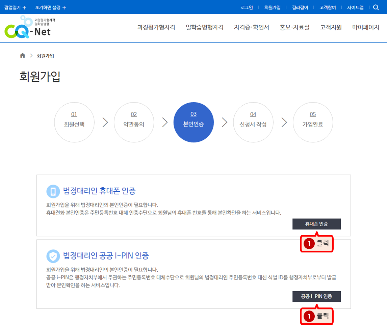Image resolution: width=387 pixels, height=325 pixels.
Task: Click the home icon in breadcrumb
Action: click(x=23, y=55)
